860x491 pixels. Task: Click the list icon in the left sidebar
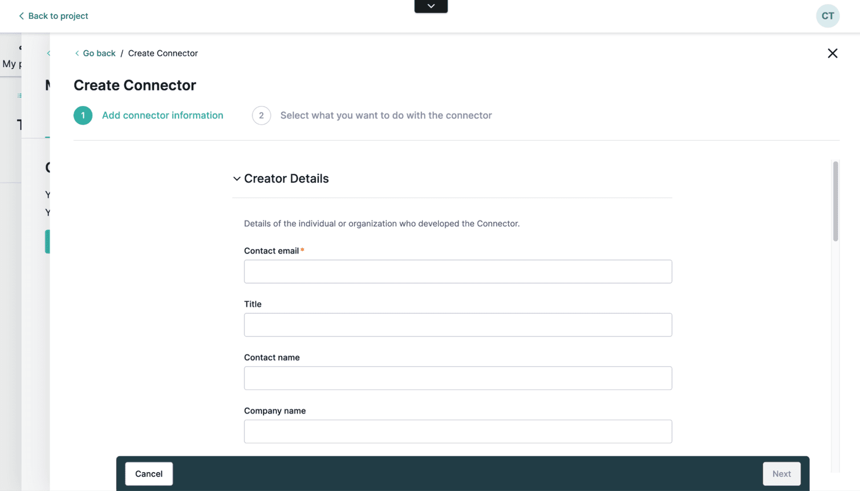[19, 96]
